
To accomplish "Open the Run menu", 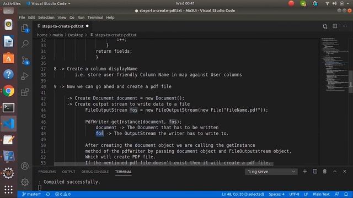I will coord(81,18).
